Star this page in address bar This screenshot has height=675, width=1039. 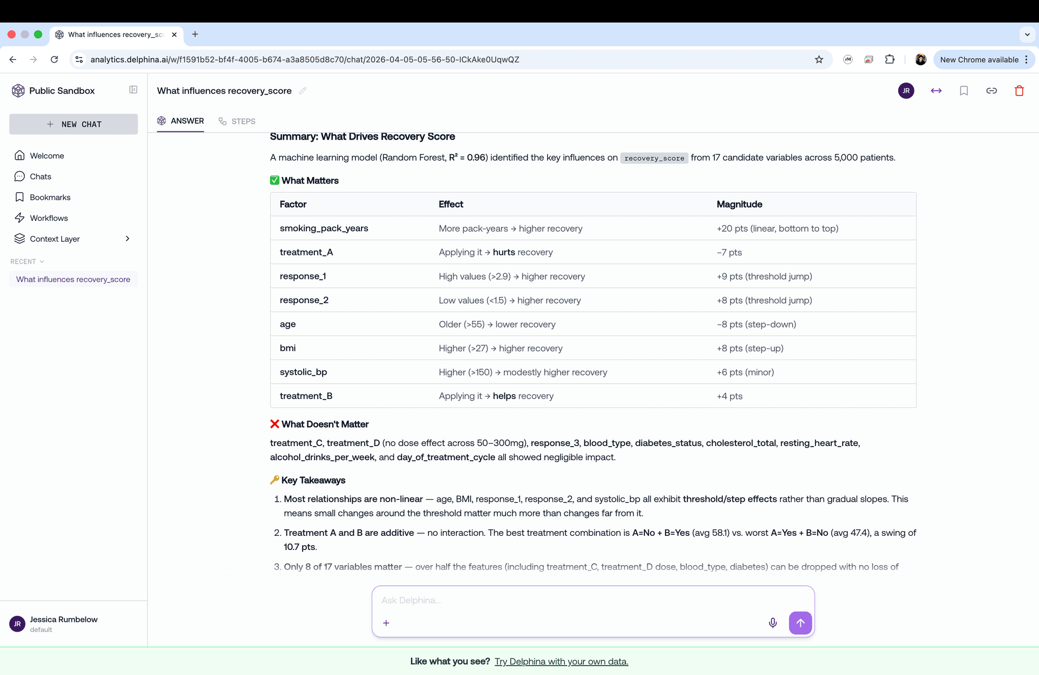819,60
